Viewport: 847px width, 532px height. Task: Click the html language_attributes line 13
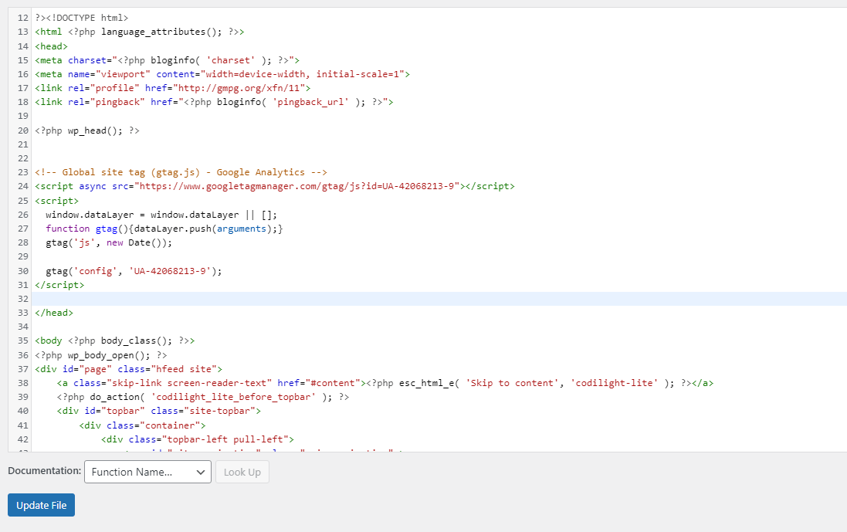140,32
